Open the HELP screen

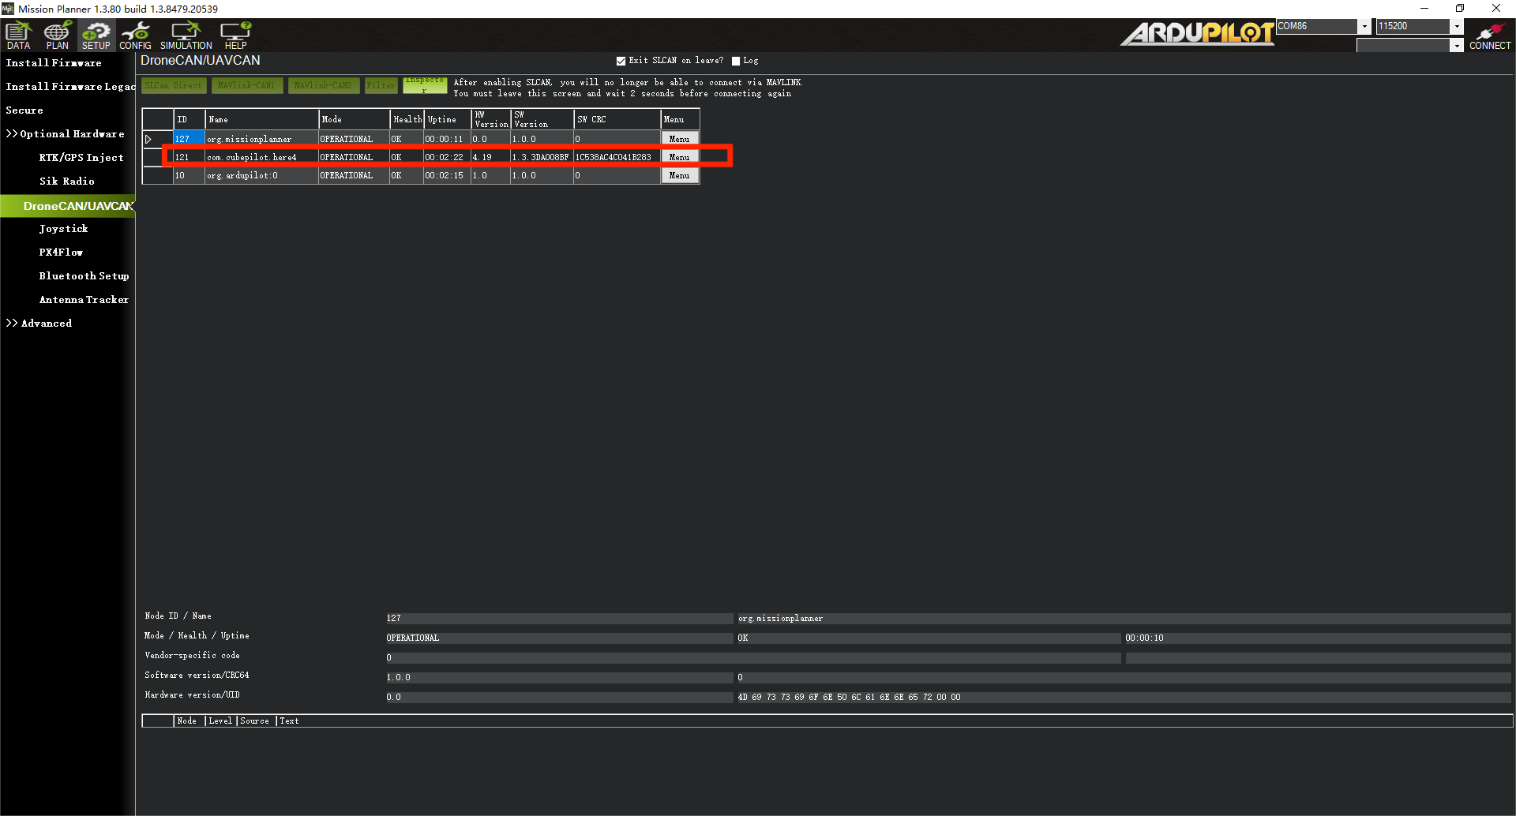pos(235,36)
